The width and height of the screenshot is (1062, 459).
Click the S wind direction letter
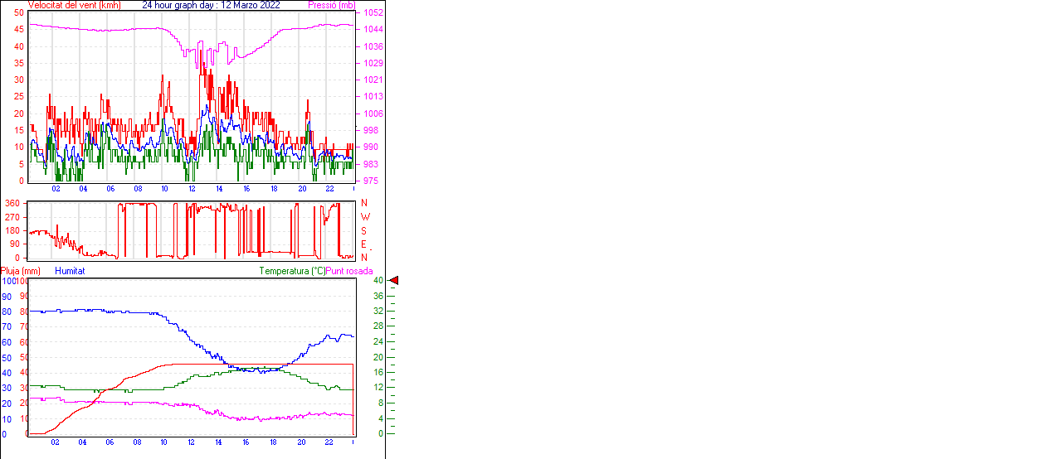363,230
